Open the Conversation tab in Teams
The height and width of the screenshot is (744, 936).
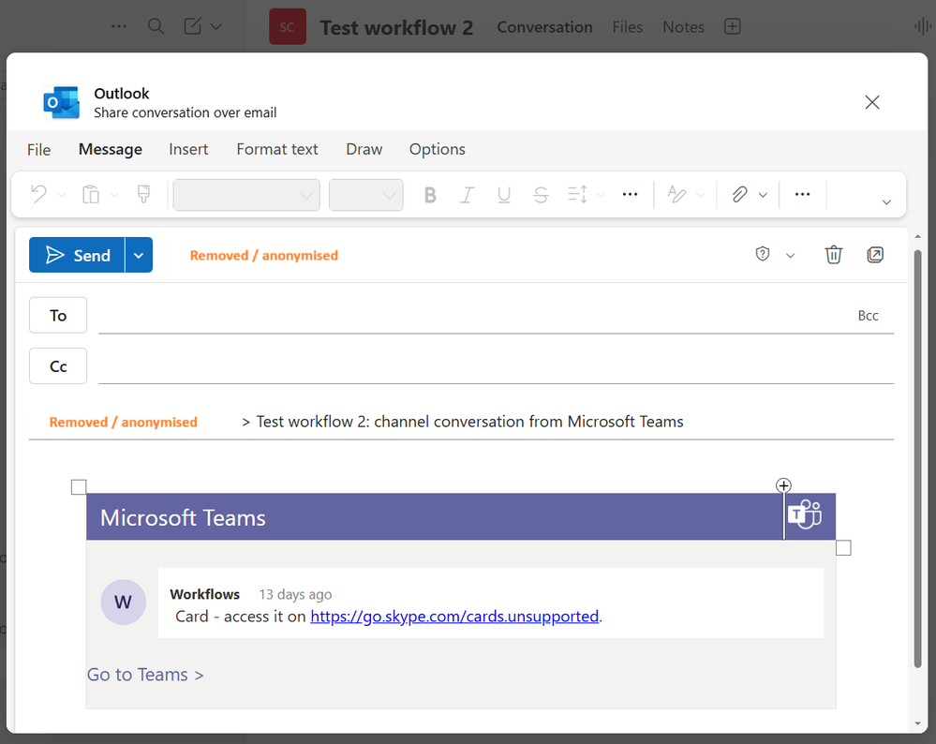(x=544, y=27)
